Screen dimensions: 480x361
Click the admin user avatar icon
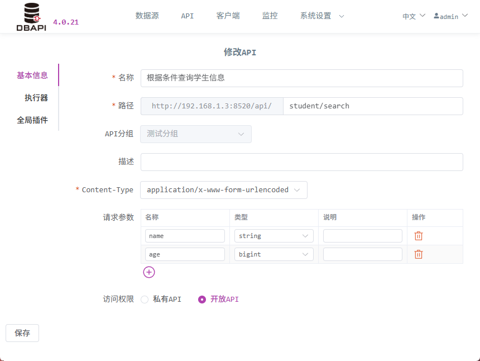[x=436, y=16]
